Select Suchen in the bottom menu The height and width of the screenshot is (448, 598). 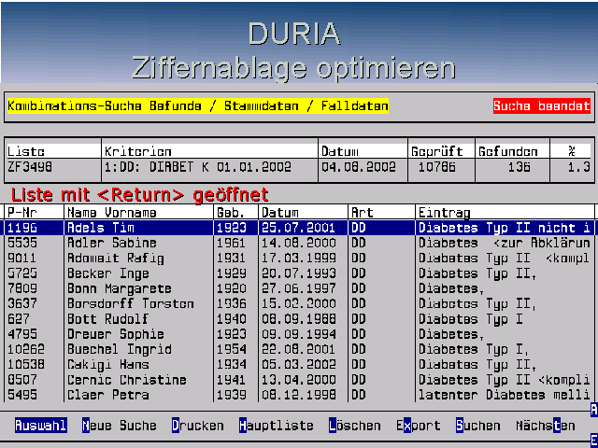[x=477, y=426]
